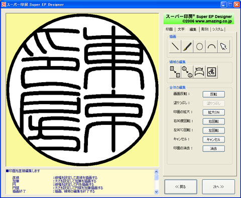Select the circle drawing tool
The height and width of the screenshot is (198, 241).
click(199, 46)
